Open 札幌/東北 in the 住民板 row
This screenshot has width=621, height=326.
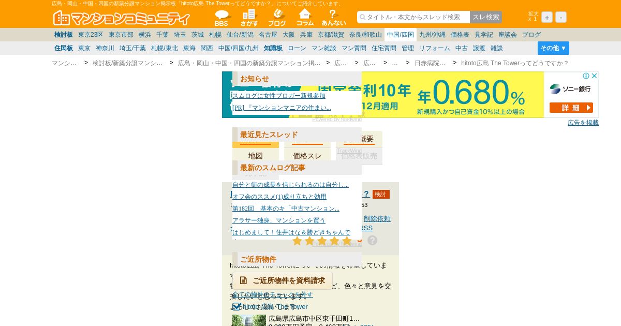(x=165, y=48)
